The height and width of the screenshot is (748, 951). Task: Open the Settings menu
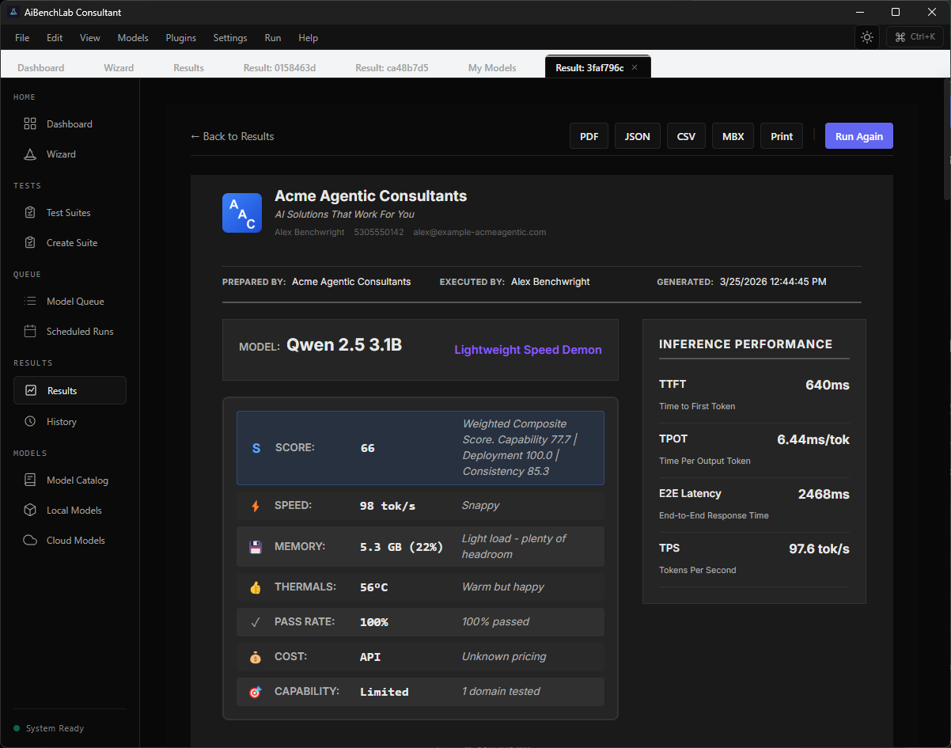[x=230, y=37]
